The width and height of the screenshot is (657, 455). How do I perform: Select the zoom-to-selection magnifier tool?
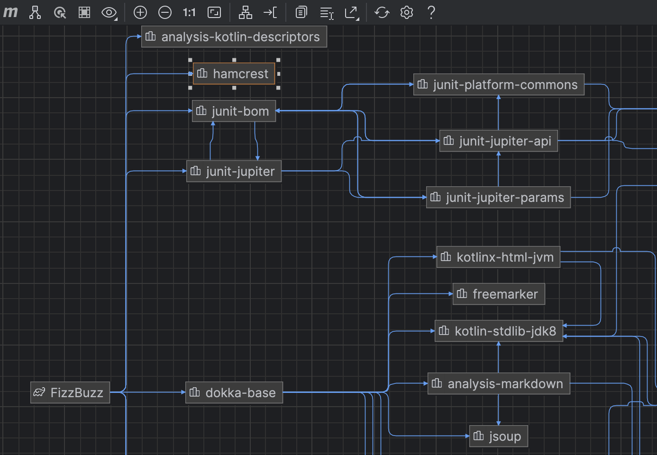(x=60, y=12)
